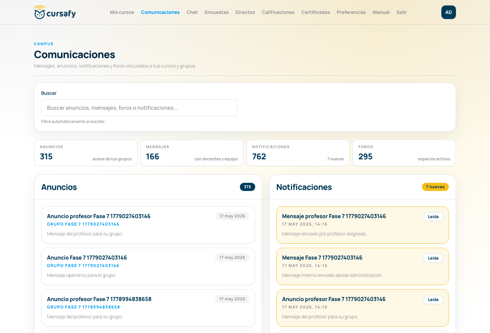Select the Foros 295 stat card
490x333 pixels.
[x=404, y=153]
